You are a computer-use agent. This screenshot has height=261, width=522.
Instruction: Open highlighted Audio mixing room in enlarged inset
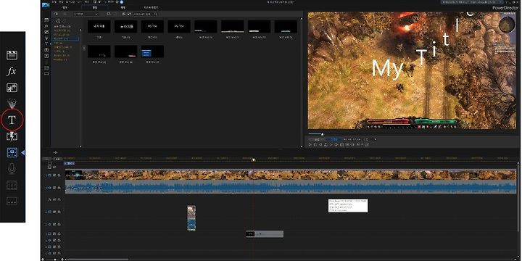pyautogui.click(x=12, y=152)
